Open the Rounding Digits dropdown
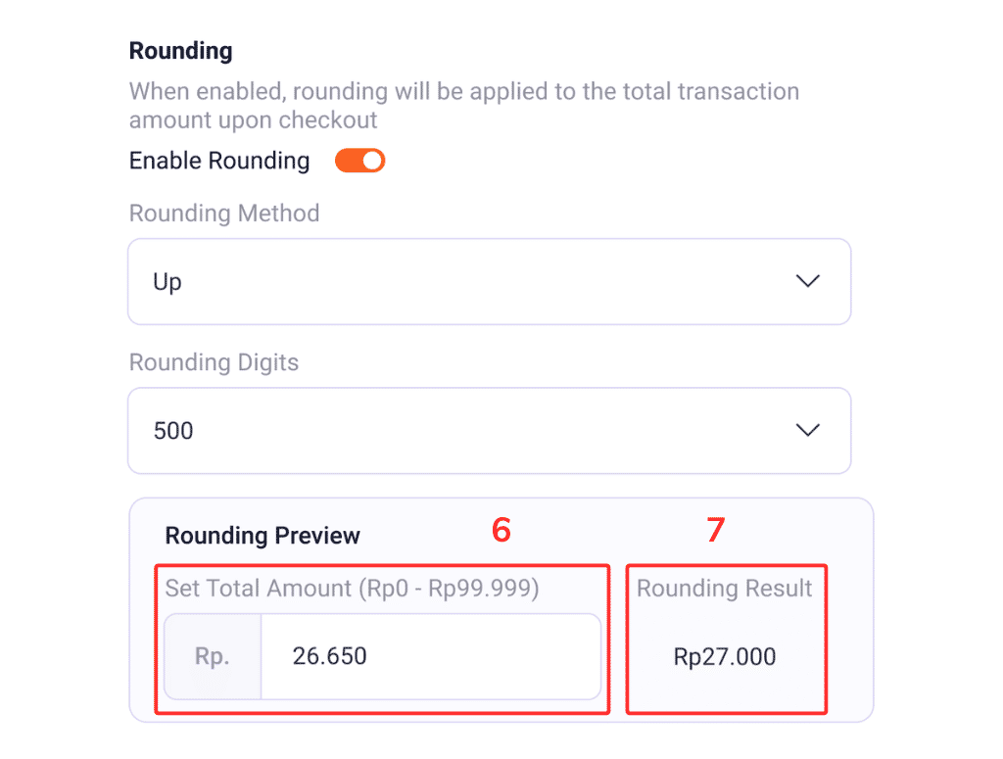 (x=489, y=431)
